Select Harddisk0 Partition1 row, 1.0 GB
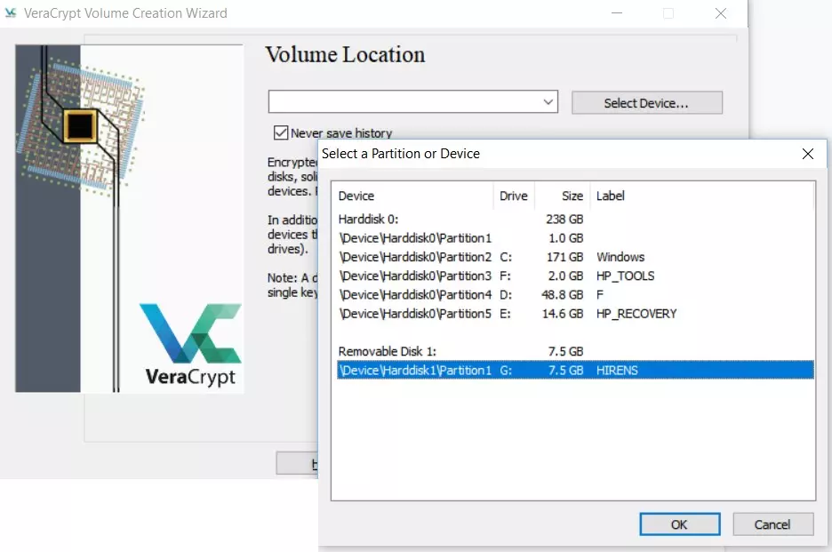 (x=575, y=238)
